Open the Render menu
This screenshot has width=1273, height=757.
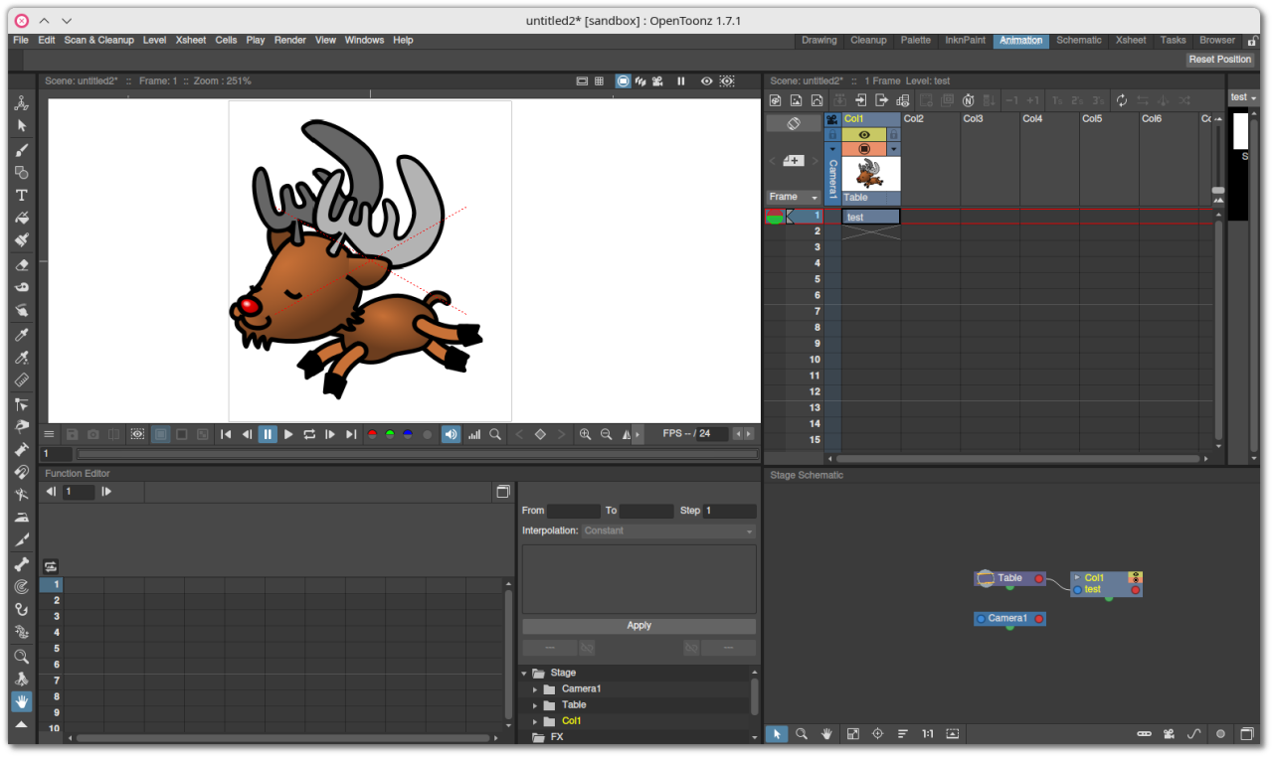pyautogui.click(x=290, y=40)
